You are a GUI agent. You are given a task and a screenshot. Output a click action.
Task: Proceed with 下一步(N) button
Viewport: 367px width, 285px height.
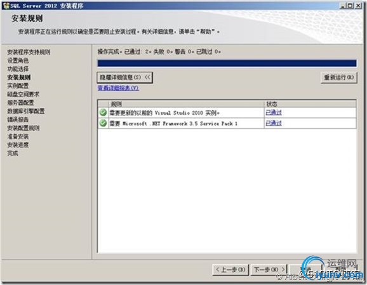pyautogui.click(x=269, y=270)
